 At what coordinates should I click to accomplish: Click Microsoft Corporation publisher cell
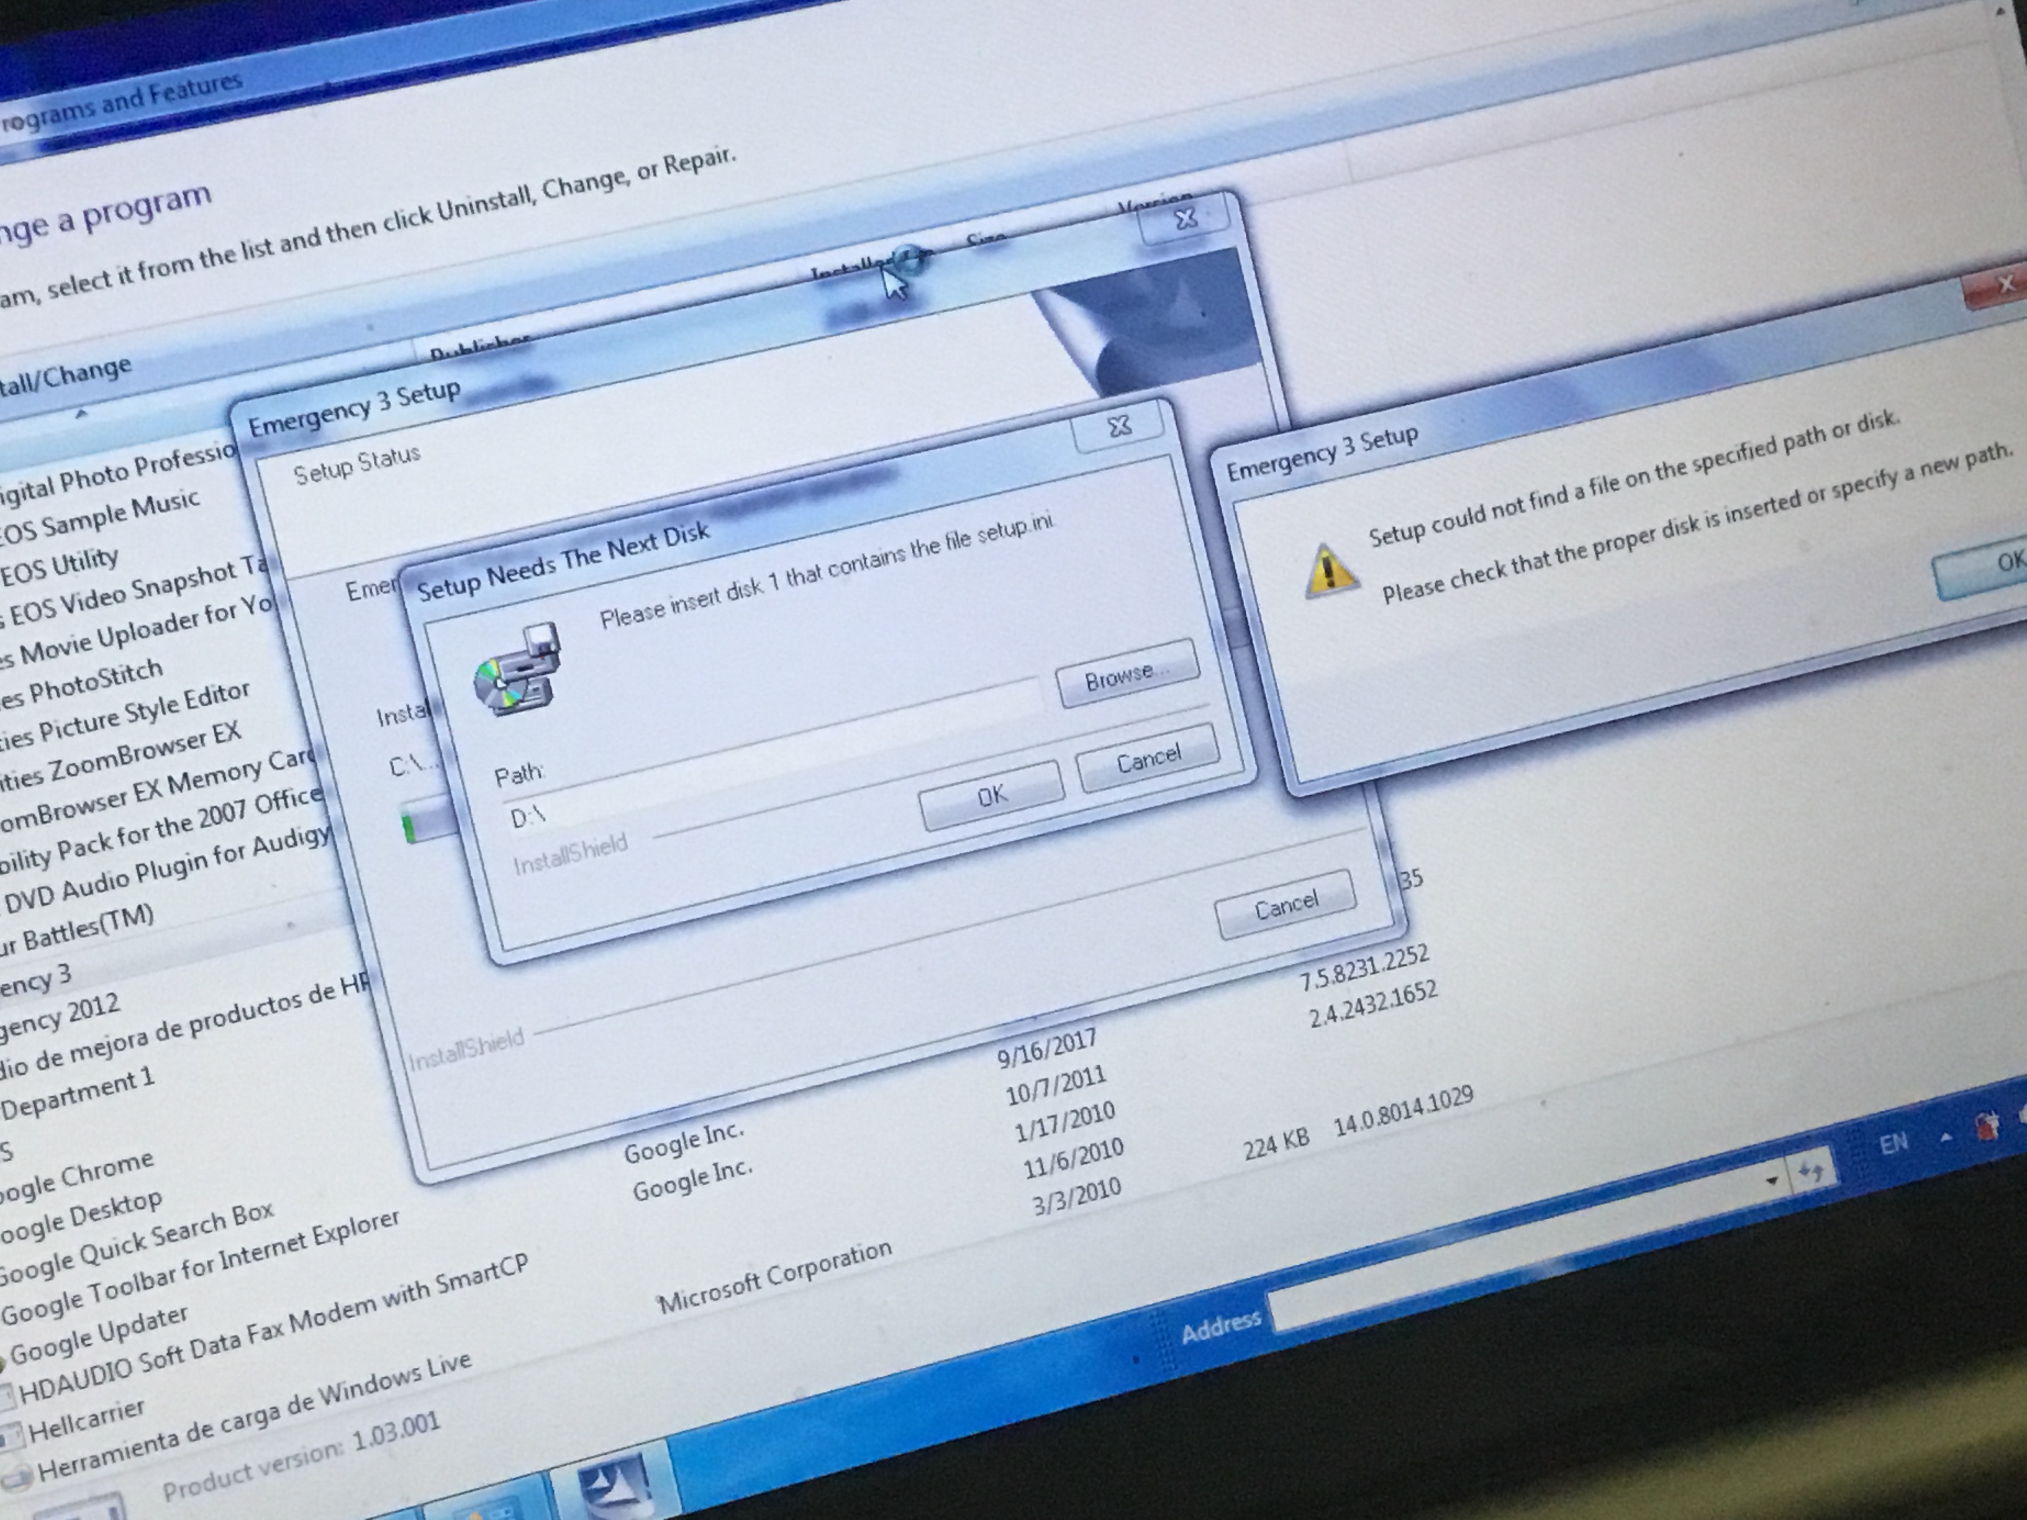coord(774,1275)
